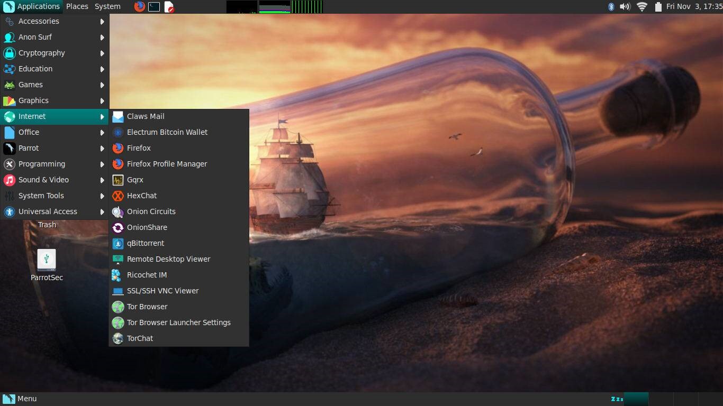Expand the Accessories submenu
This screenshot has height=406, width=723.
(x=38, y=21)
